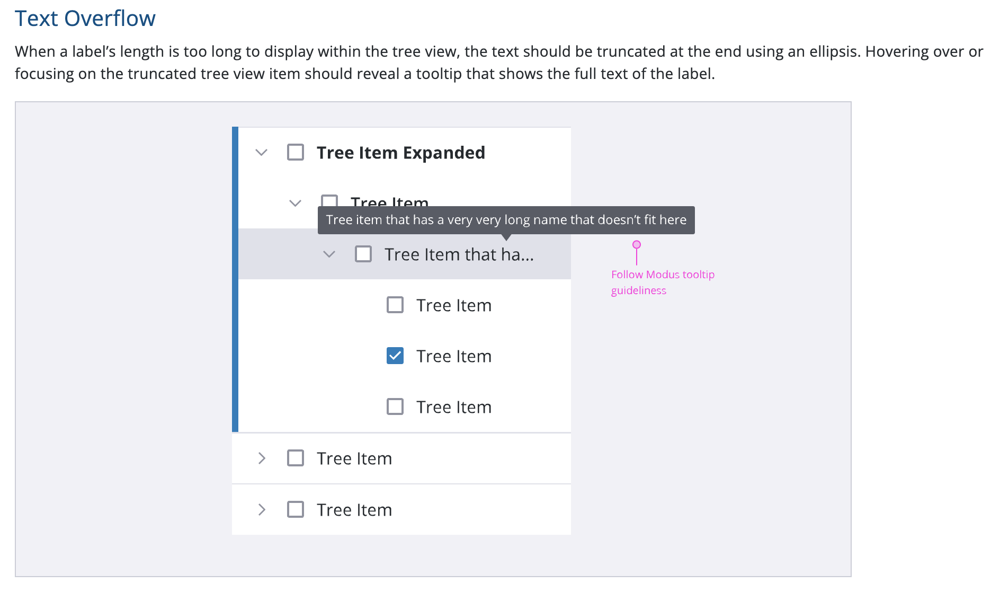Click the 'Follow Modus tooltip guideliness' note
The image size is (1000, 601).
[663, 282]
